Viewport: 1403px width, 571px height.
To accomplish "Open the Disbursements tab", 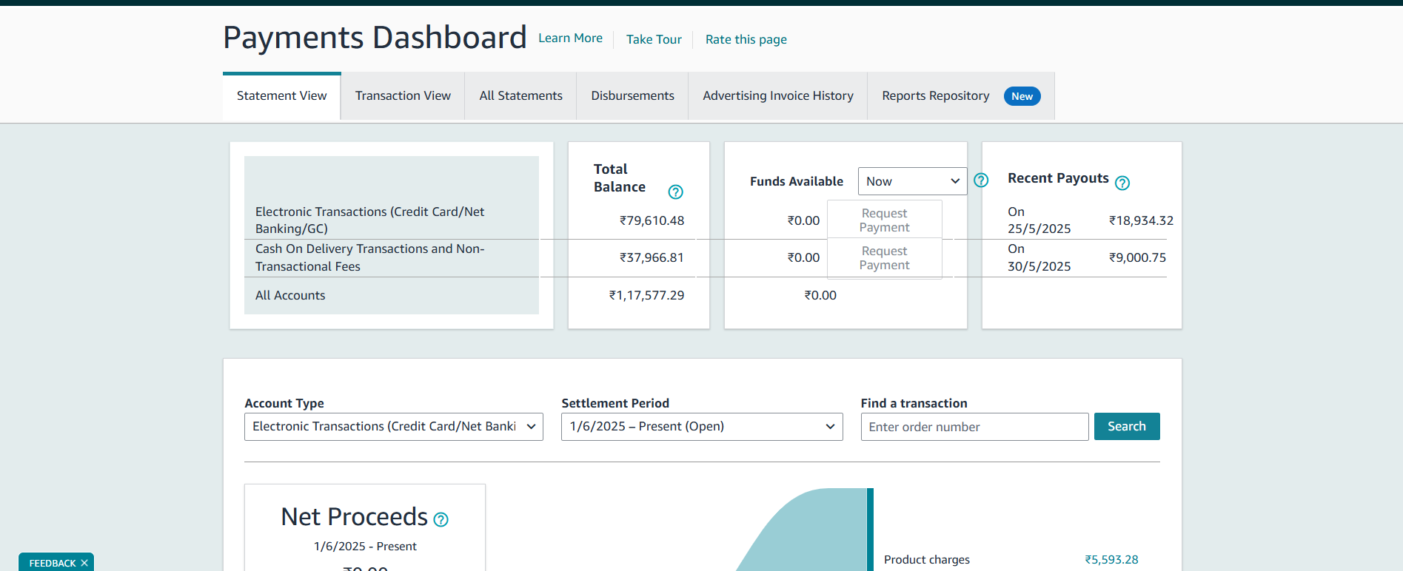I will tap(632, 96).
